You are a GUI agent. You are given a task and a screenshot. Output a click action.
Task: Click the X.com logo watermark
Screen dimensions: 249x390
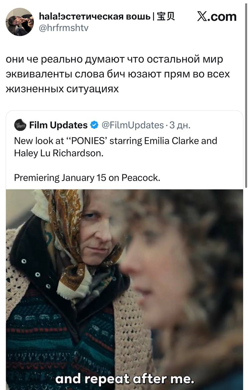(217, 16)
